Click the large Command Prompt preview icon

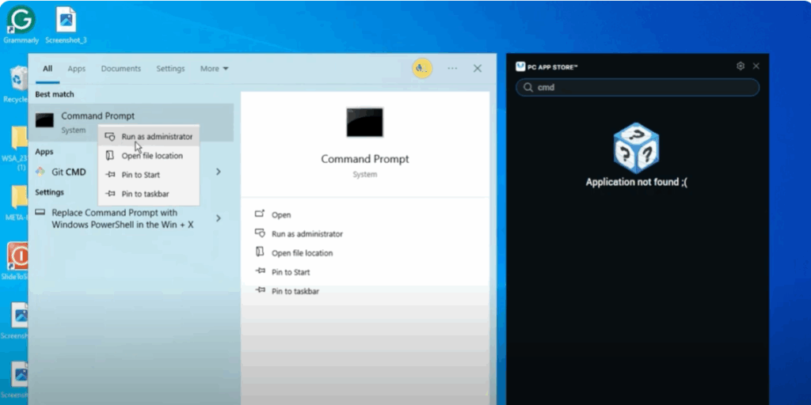(364, 122)
